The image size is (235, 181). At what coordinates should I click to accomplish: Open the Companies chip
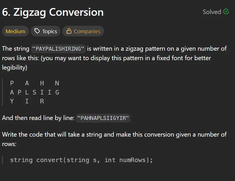pyautogui.click(x=83, y=31)
